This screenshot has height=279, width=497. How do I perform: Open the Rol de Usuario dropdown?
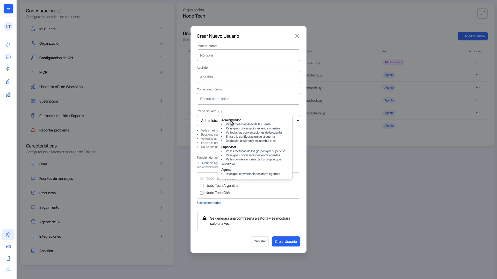point(248,121)
